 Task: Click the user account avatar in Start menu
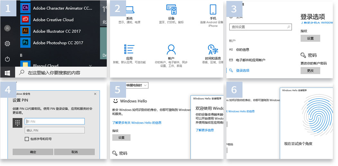tap(7, 28)
